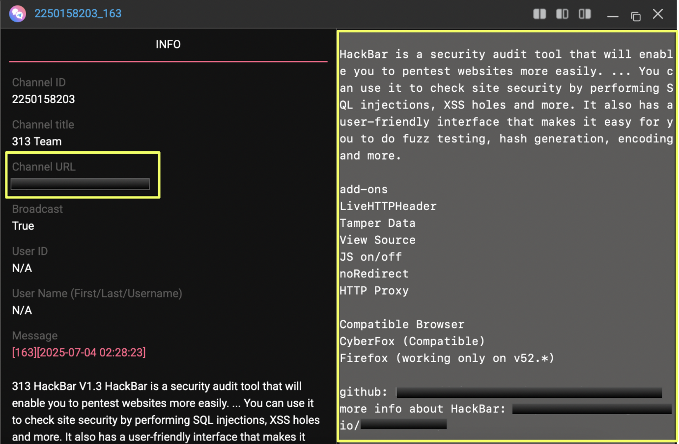
Task: Click the 'Firefox (working only on v52.*)' line
Action: coord(447,359)
